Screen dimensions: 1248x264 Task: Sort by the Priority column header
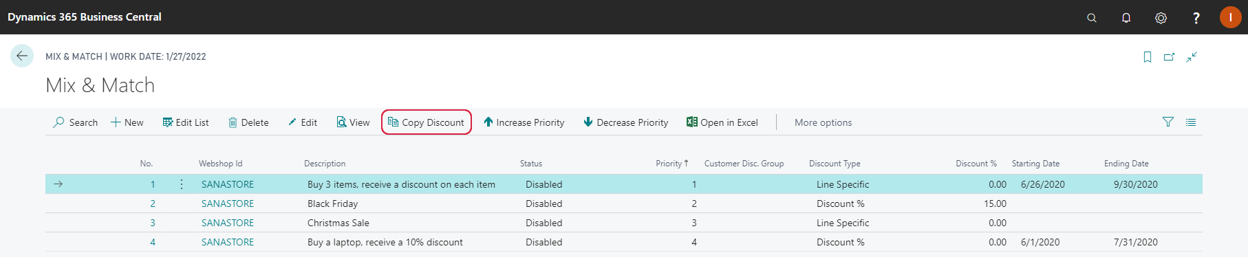[671, 164]
